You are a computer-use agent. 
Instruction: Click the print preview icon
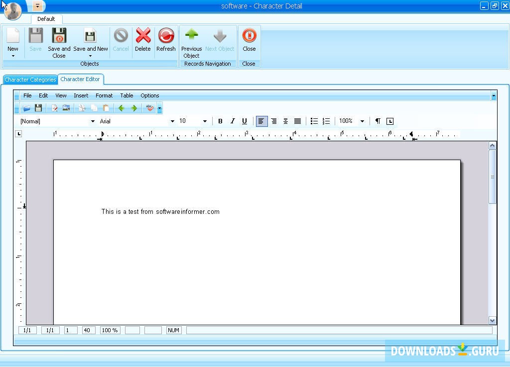(66, 108)
